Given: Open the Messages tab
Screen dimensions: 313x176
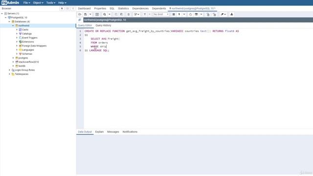Looking at the screenshot, I should click(x=113, y=132).
